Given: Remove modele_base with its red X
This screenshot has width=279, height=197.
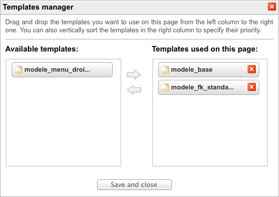Looking at the screenshot, I should (252, 69).
